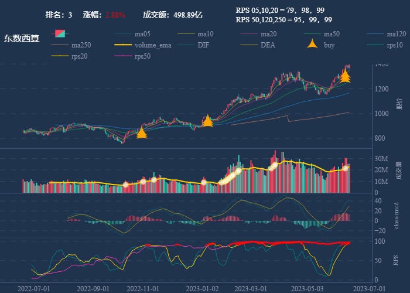Toggle the DEA legend item
Screen dimensions: 410x293
pyautogui.click(x=268, y=45)
